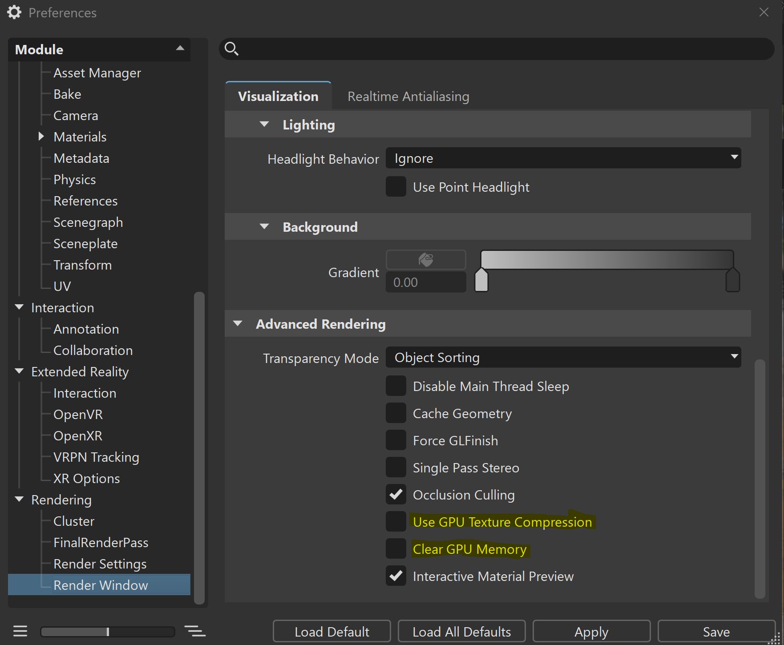The height and width of the screenshot is (645, 784).
Task: Enable Use Point Headlight checkbox
Action: [396, 186]
